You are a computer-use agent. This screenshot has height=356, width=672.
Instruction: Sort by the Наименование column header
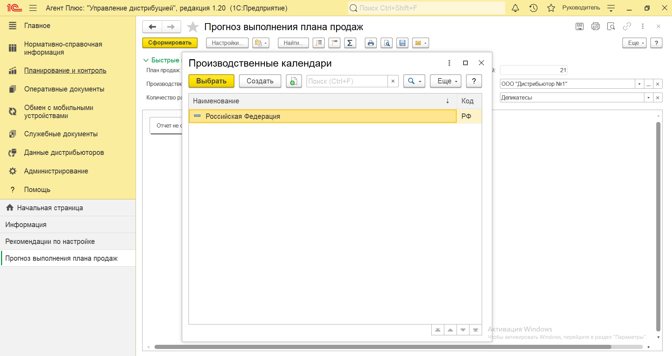click(x=323, y=101)
